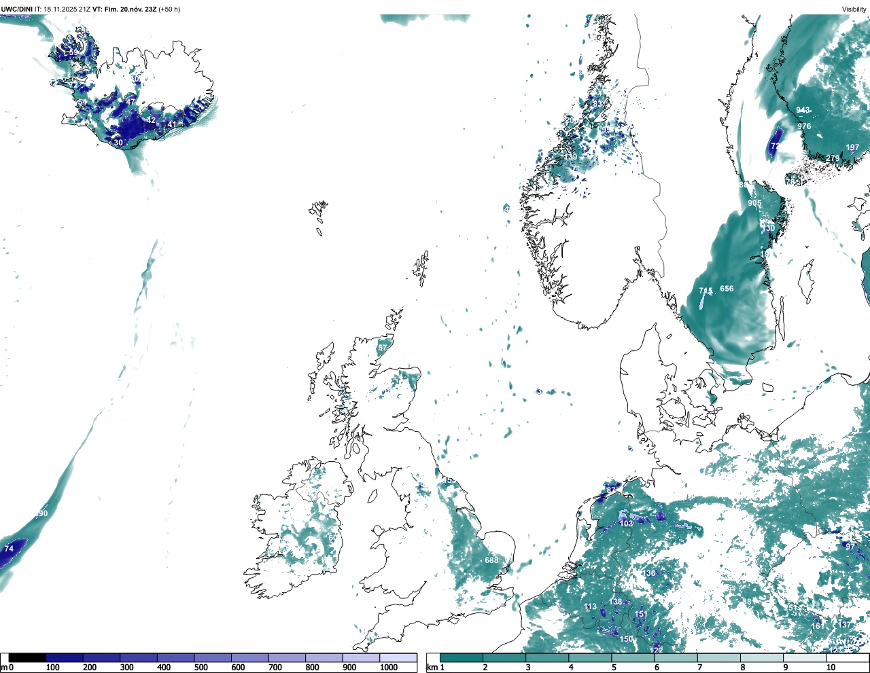Screen dimensions: 870x673
Task: Click the 'km 1' label on the legend
Action: coord(435,668)
